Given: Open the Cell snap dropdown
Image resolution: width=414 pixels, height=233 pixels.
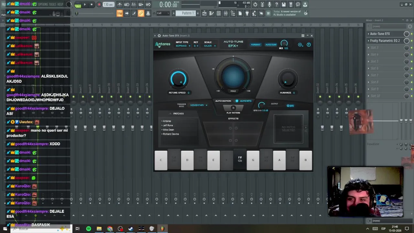Looking at the screenshot, I should tap(163, 13).
